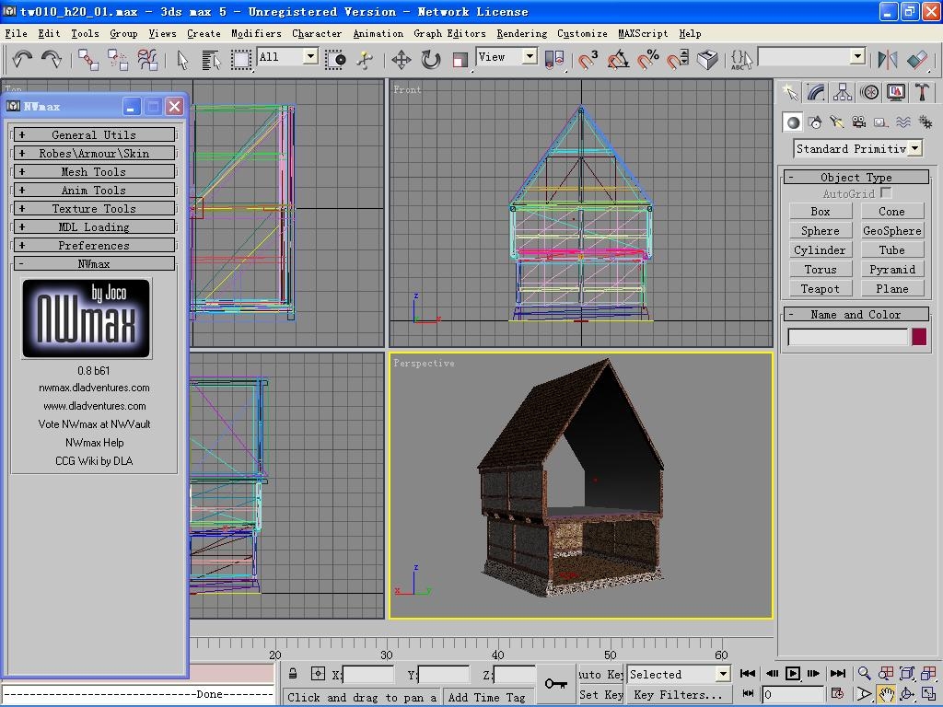Click the object color swatch
Screen dimensions: 943x707
(x=918, y=337)
